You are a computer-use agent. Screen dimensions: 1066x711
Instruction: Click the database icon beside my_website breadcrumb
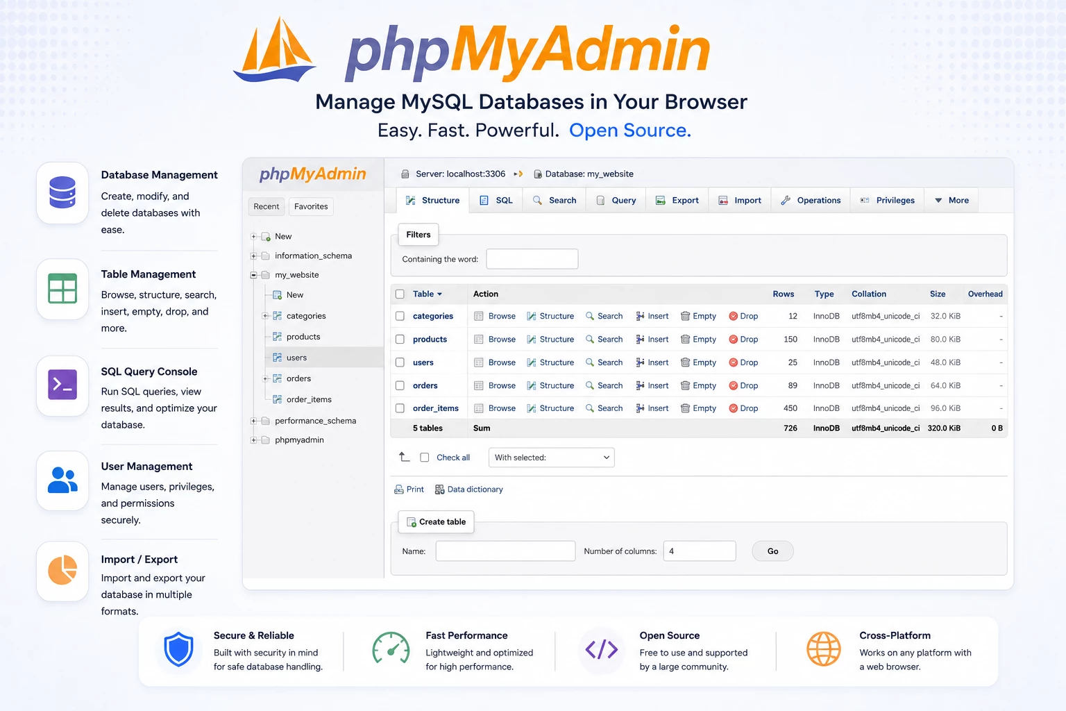[x=537, y=174]
